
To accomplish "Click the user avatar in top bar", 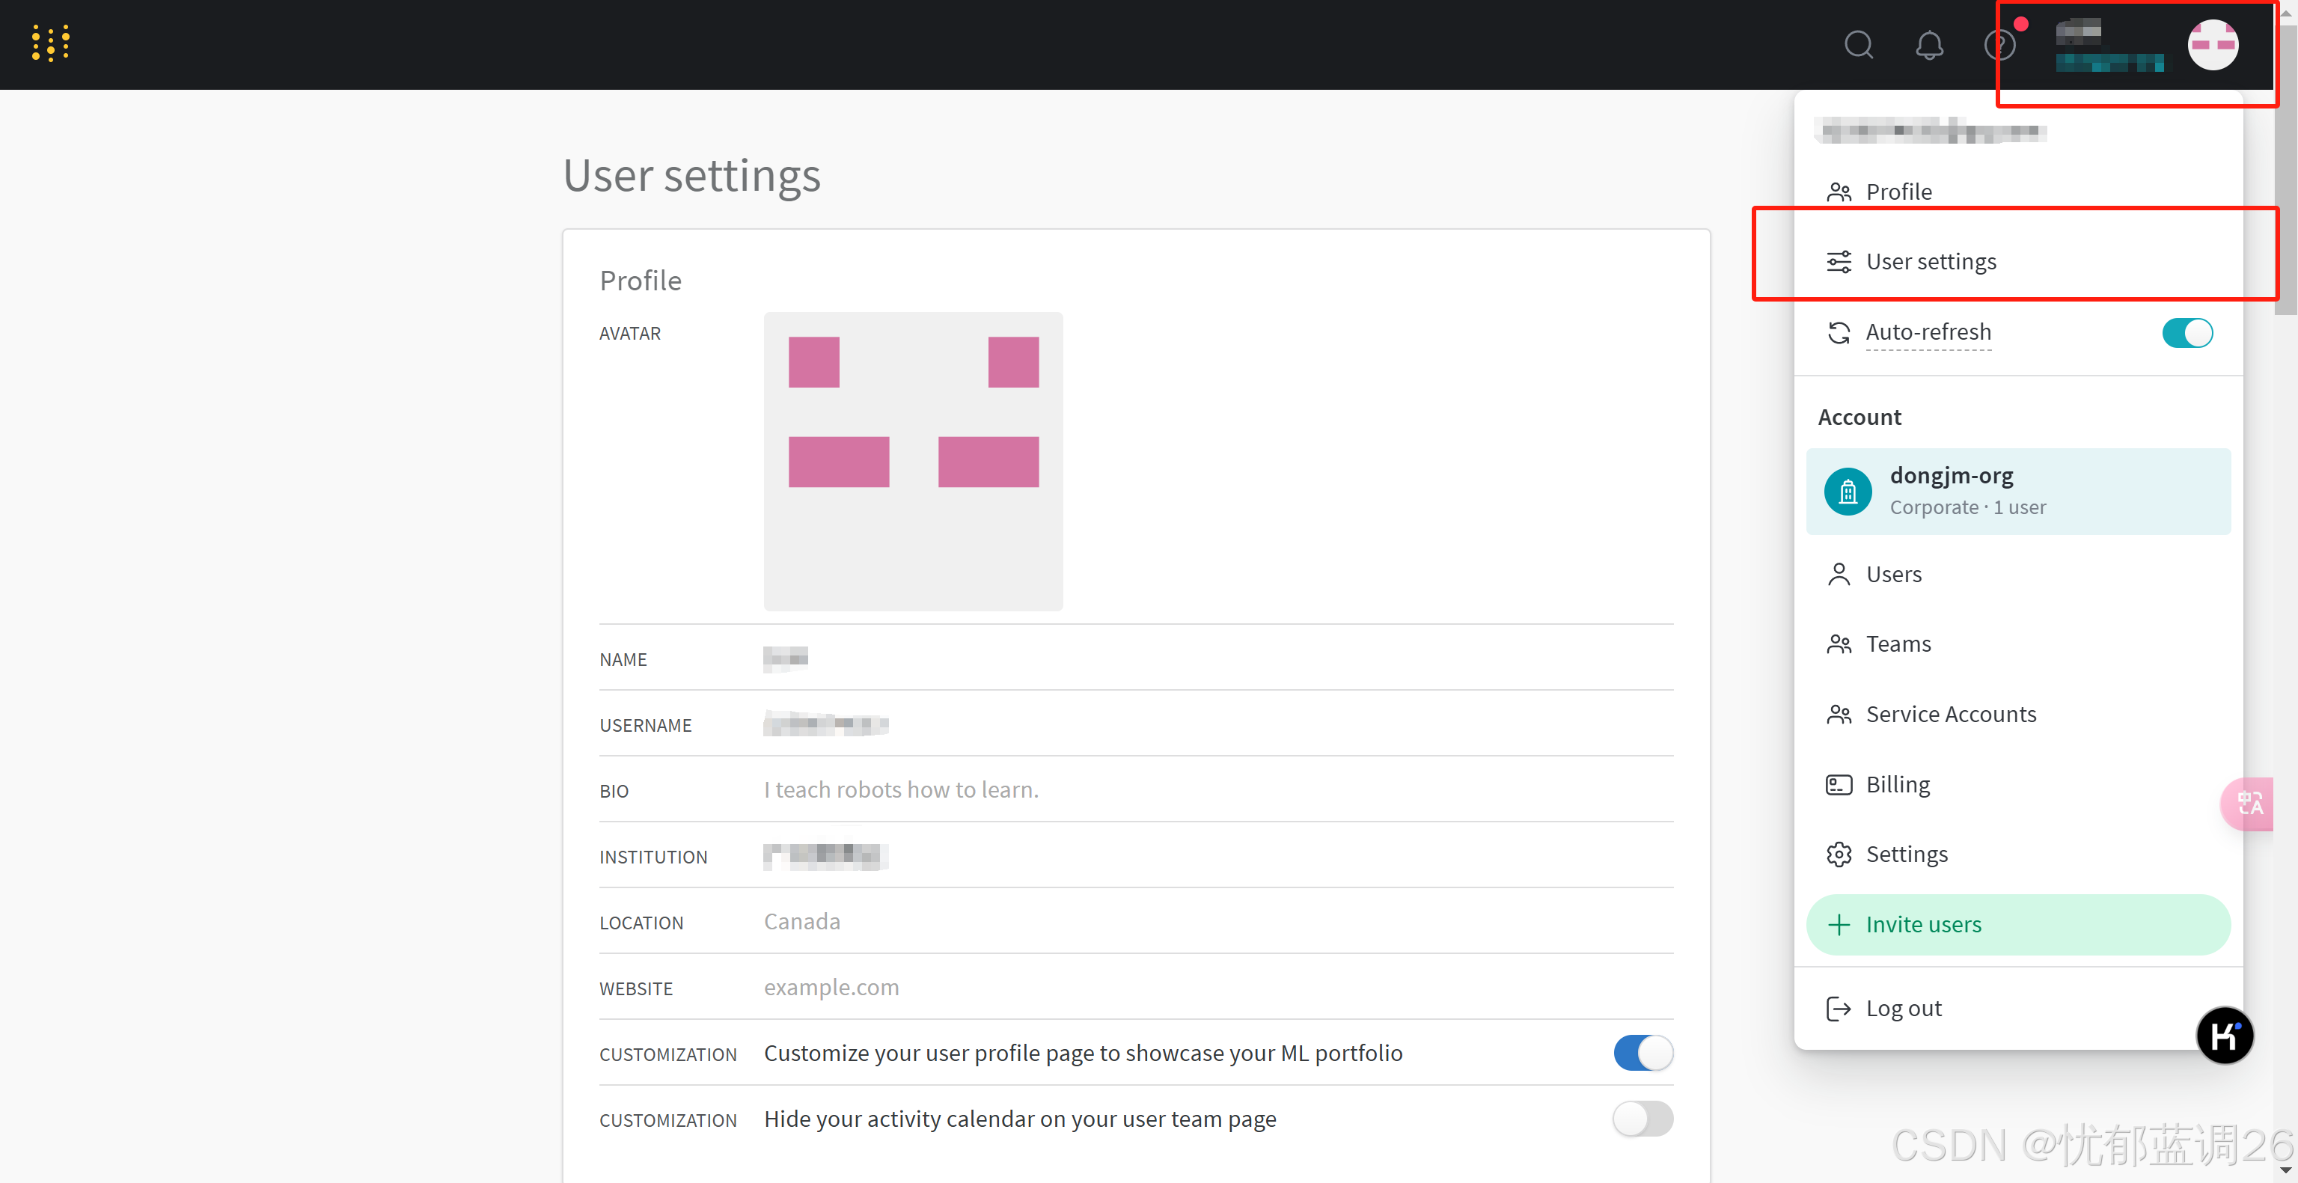I will tap(2213, 45).
